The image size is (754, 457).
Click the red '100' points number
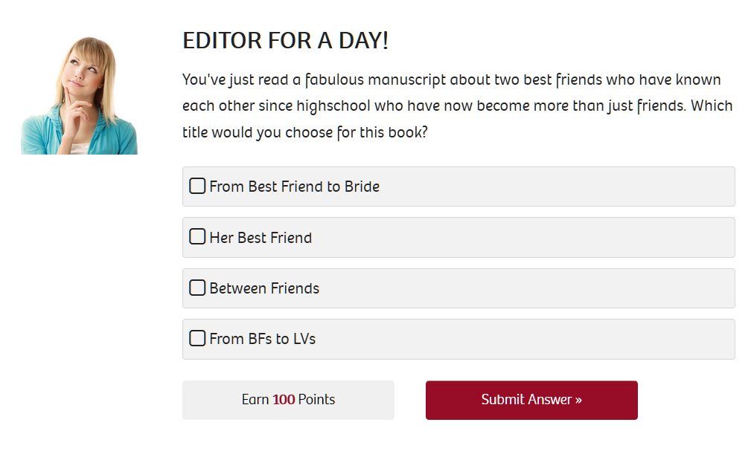(284, 399)
